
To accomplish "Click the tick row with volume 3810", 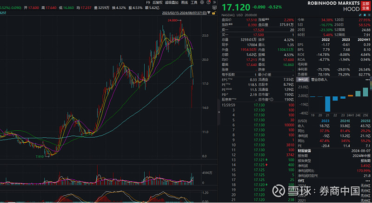I will tap(258, 145).
